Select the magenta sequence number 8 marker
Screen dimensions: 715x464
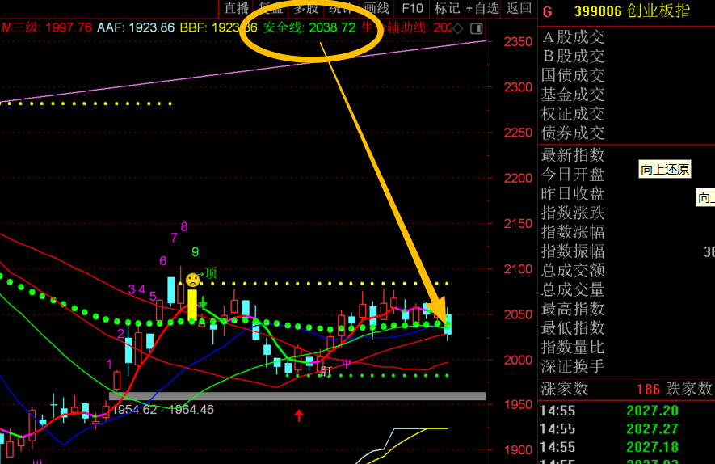pos(184,227)
